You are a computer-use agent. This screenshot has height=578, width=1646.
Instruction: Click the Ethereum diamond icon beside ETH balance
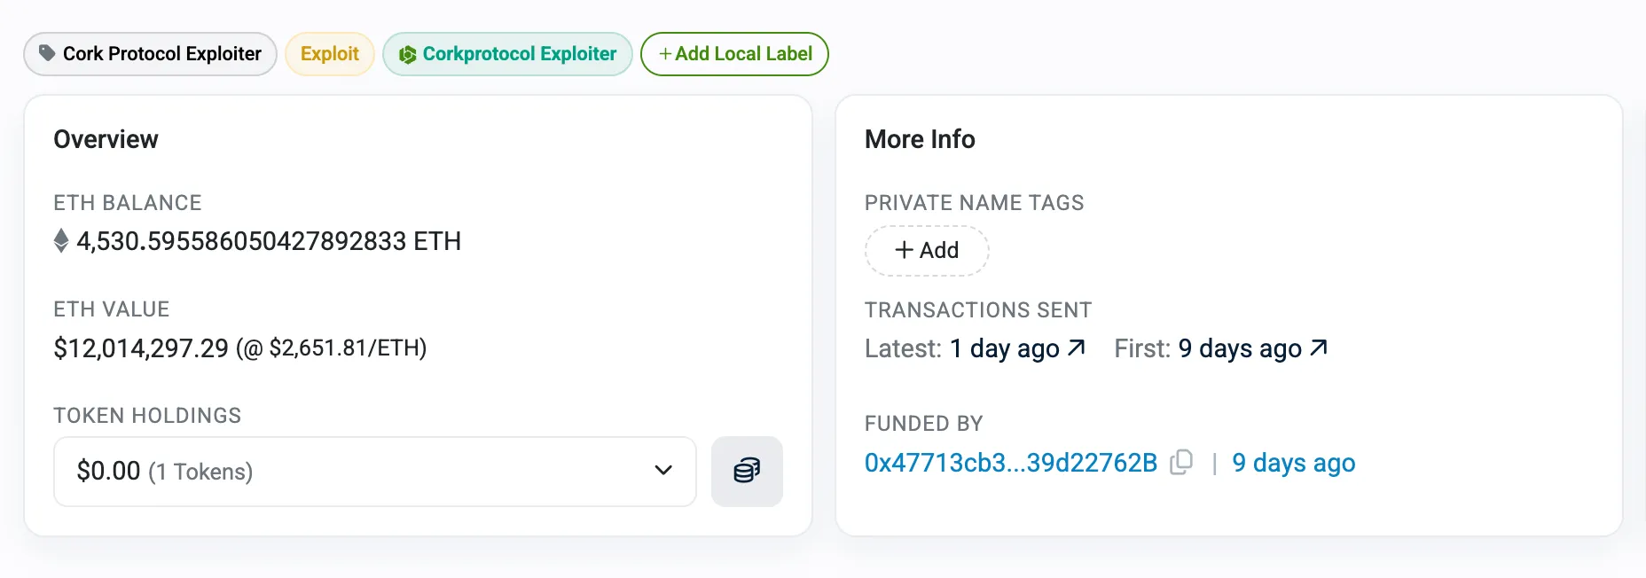pos(61,241)
